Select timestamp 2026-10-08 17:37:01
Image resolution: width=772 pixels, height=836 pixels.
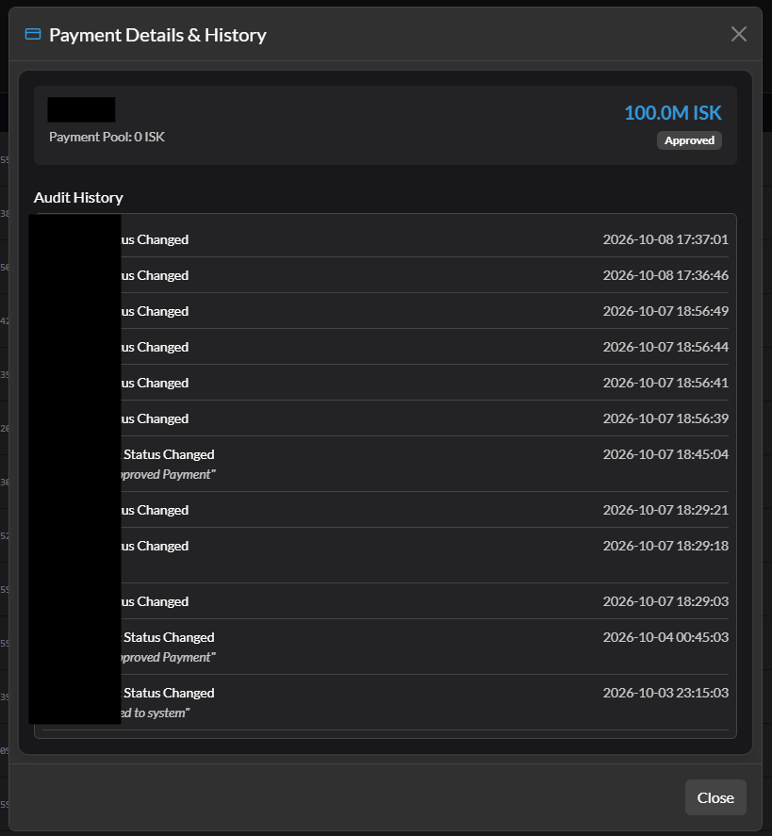(665, 239)
